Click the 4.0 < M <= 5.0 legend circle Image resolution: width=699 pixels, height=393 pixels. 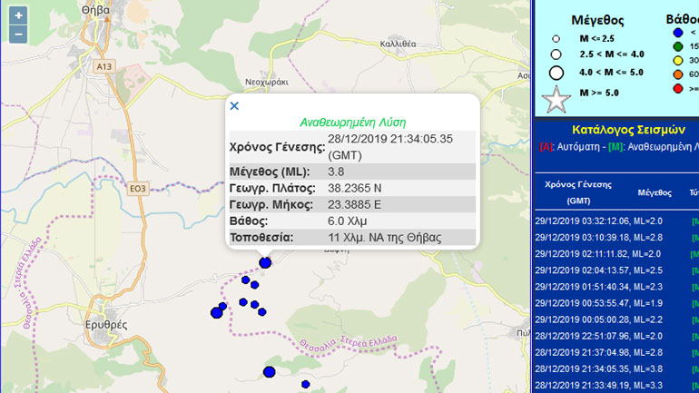pyautogui.click(x=556, y=73)
